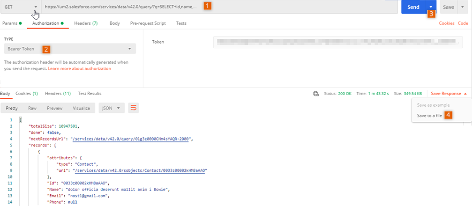Open the nextRecordsUrl query link
Viewport: 472px width, 206px height.
[130, 139]
